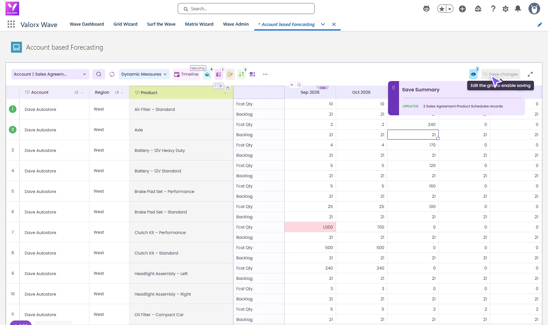This screenshot has height=325, width=548.
Task: Click the Monthly label above Timeline
Action: coord(198,68)
